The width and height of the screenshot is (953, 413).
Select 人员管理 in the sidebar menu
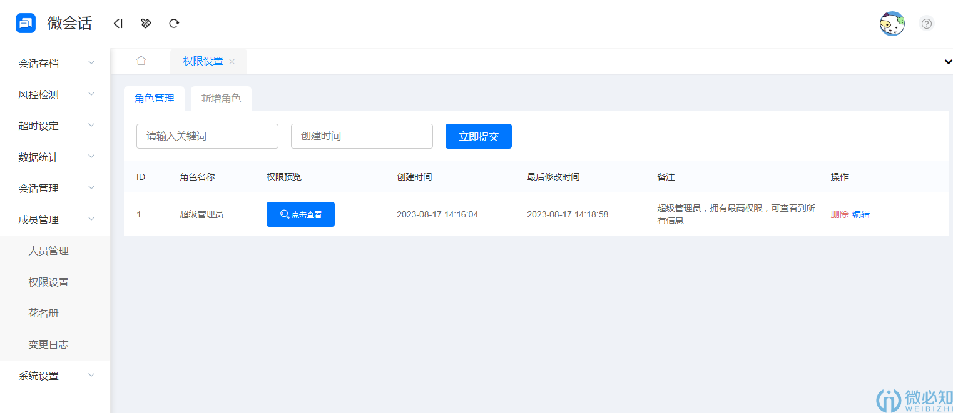pyautogui.click(x=49, y=251)
